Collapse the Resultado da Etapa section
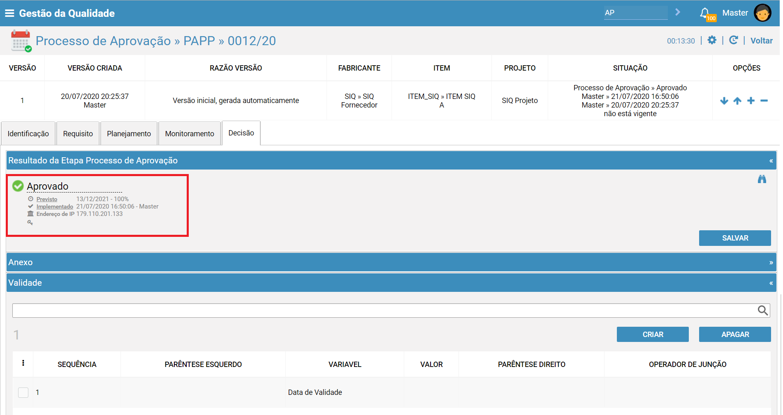 click(x=771, y=160)
